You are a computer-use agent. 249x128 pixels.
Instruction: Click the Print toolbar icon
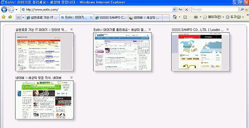click(196, 17)
